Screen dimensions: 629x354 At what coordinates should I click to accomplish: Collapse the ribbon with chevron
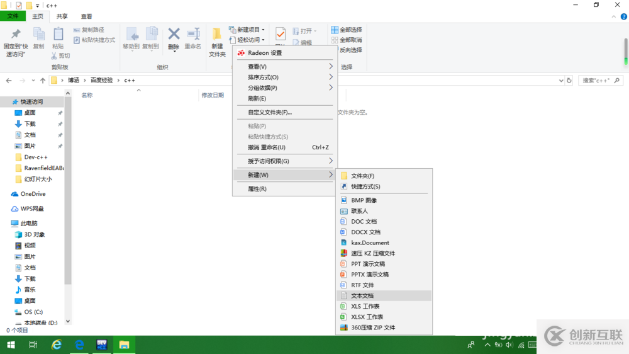tap(614, 16)
